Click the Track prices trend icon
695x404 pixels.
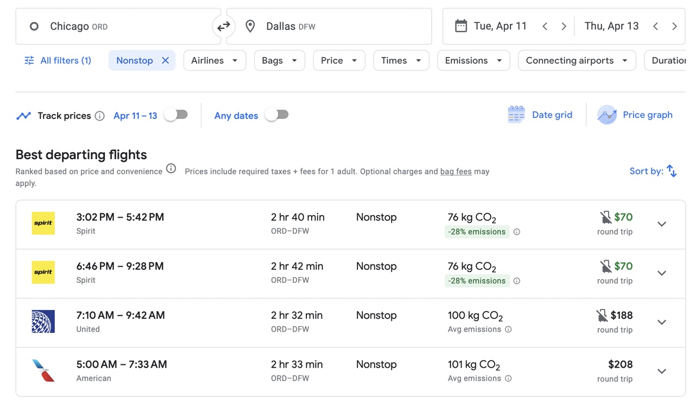[x=23, y=116]
